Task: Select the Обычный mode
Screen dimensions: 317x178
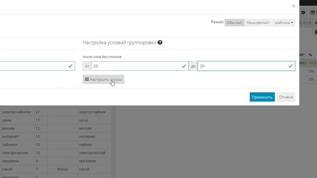Action: (234, 23)
